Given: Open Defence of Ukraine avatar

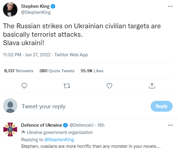Looking at the screenshot, I should pyautogui.click(x=10, y=129).
